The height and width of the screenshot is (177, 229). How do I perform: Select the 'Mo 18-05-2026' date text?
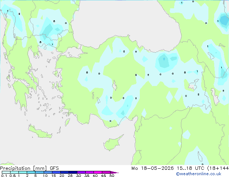coord(152,168)
